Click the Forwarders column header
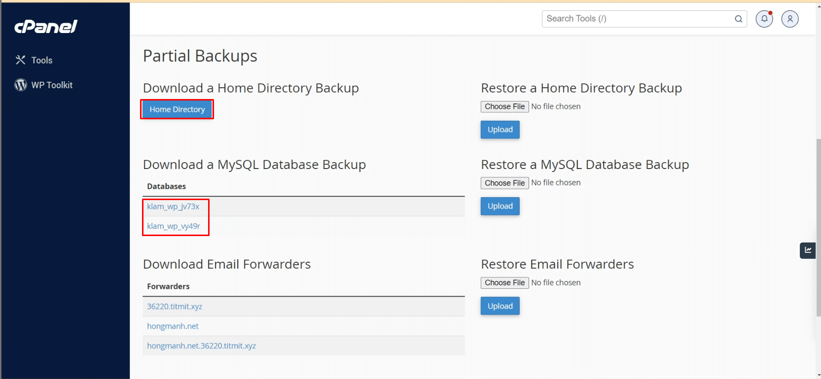The image size is (821, 379). pyautogui.click(x=168, y=286)
